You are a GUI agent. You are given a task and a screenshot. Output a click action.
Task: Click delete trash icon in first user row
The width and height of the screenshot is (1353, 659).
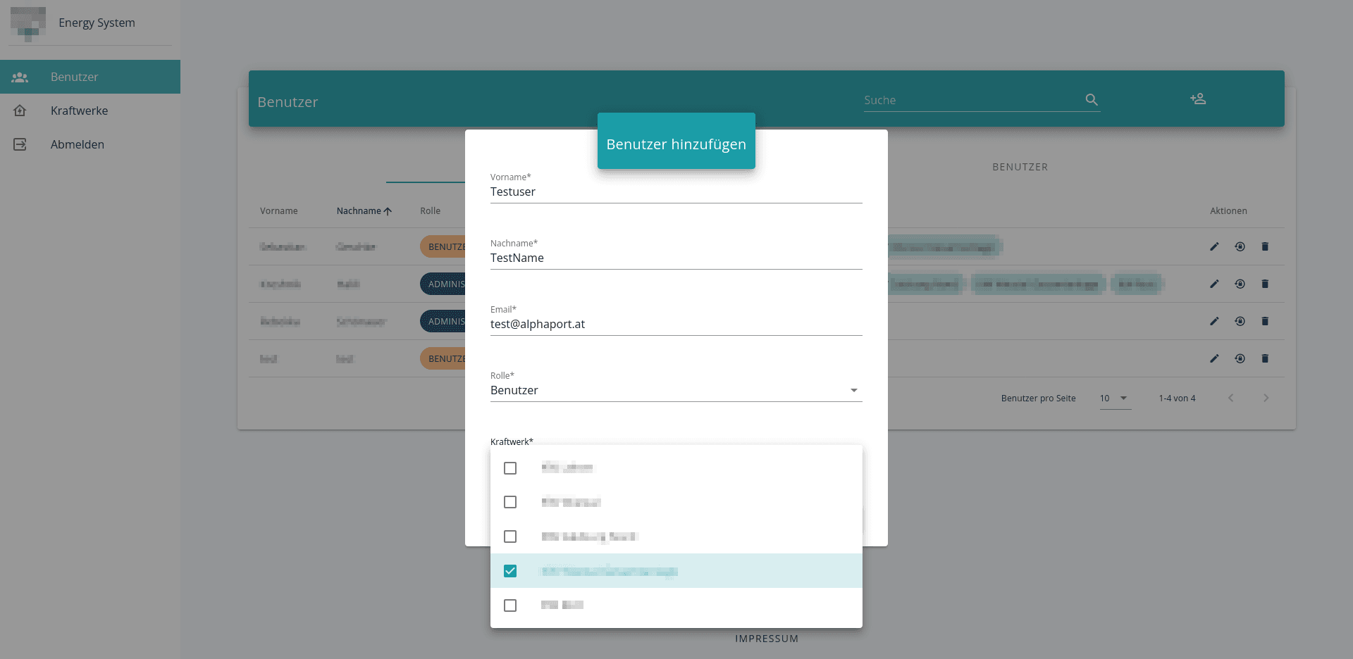point(1265,246)
